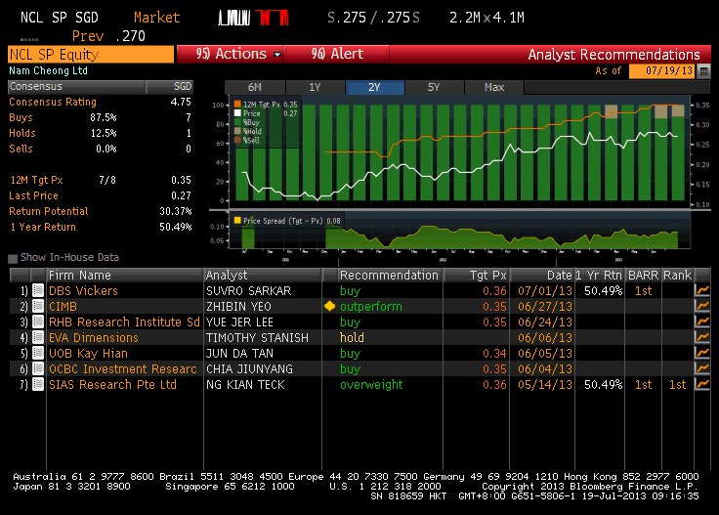
Task: Select analyst name TIMOTHY STANISH
Action: click(x=257, y=337)
